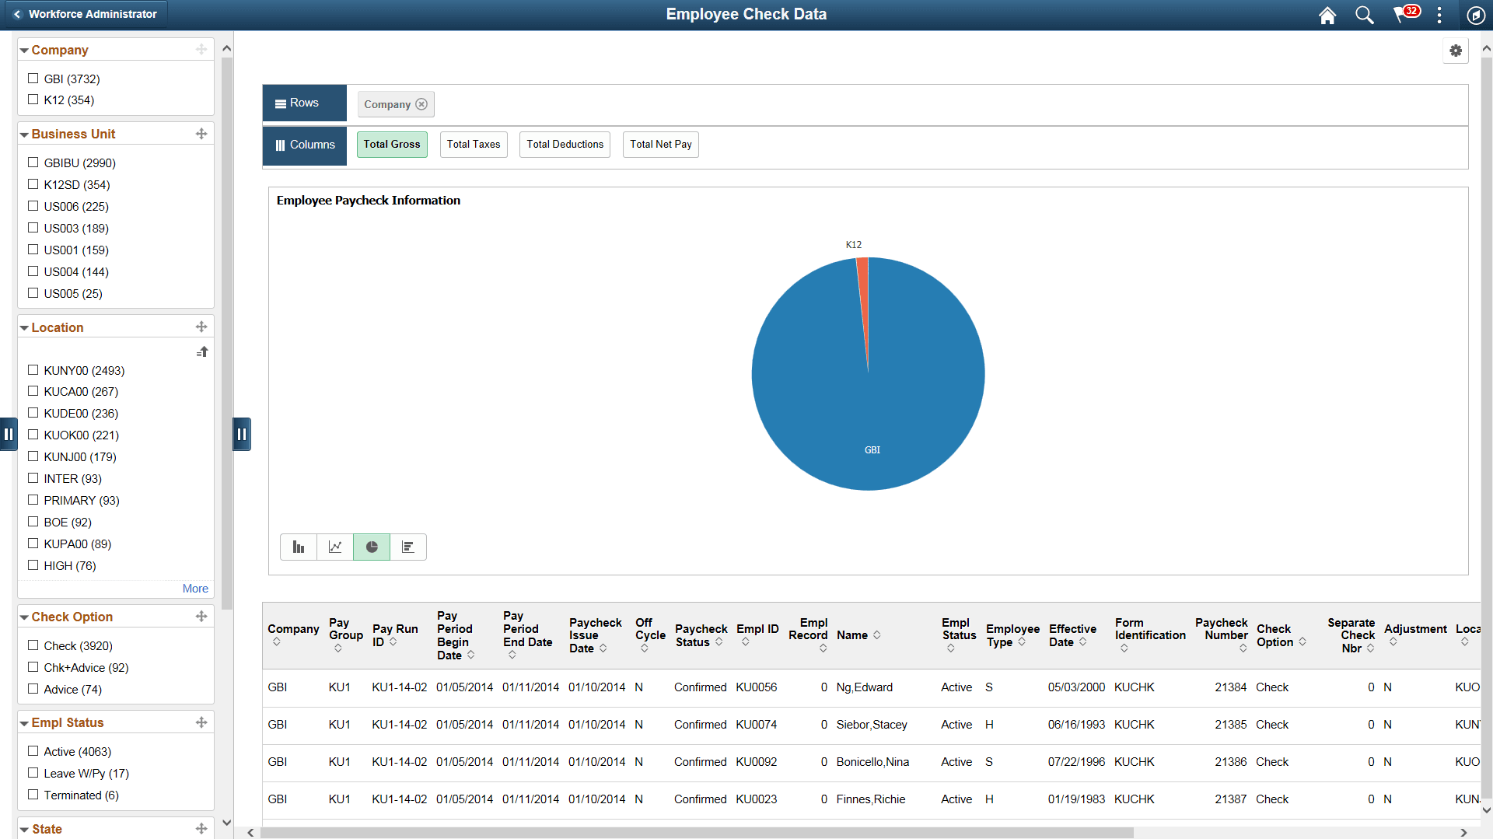This screenshot has height=839, width=1493.
Task: Enable the Active employee status filter
Action: tap(33, 750)
